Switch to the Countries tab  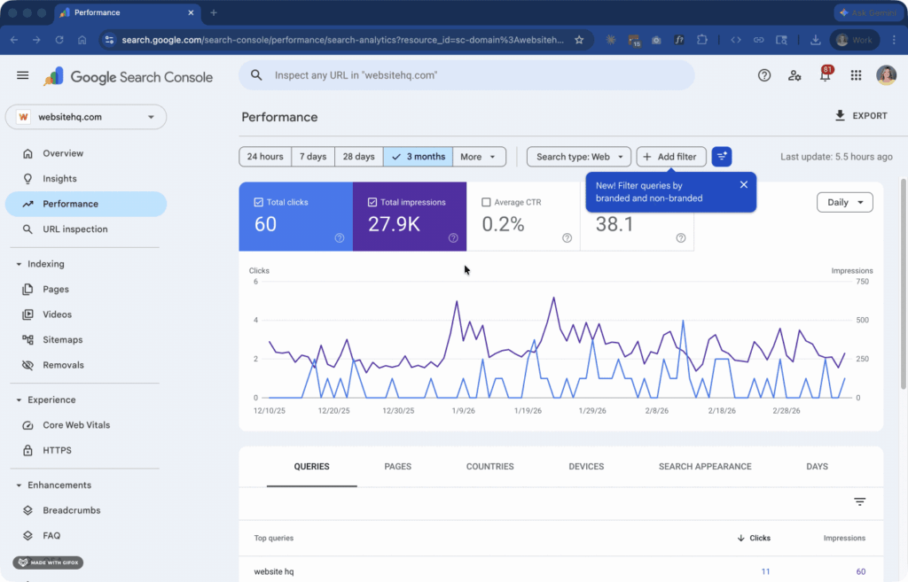tap(489, 467)
